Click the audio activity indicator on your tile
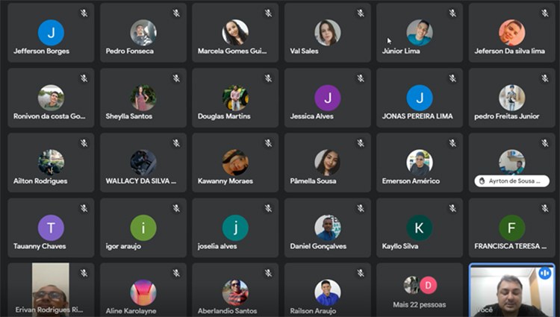Screen dimensions: 560x317 [x=544, y=274]
